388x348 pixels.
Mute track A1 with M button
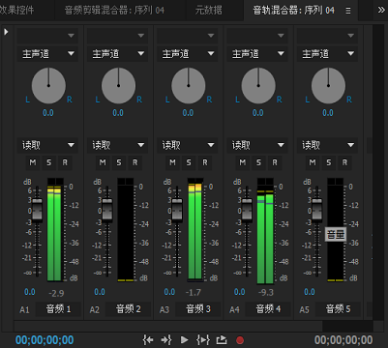33,162
